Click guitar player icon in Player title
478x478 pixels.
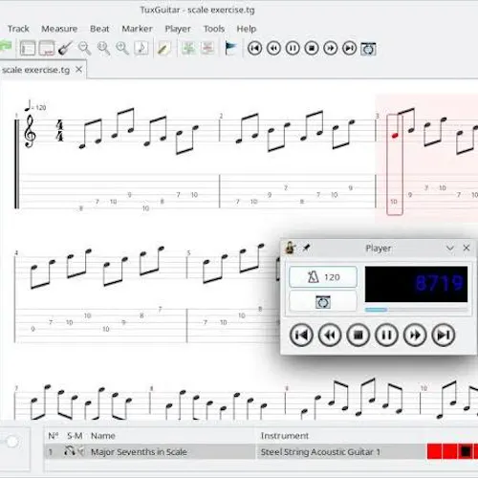(x=291, y=248)
